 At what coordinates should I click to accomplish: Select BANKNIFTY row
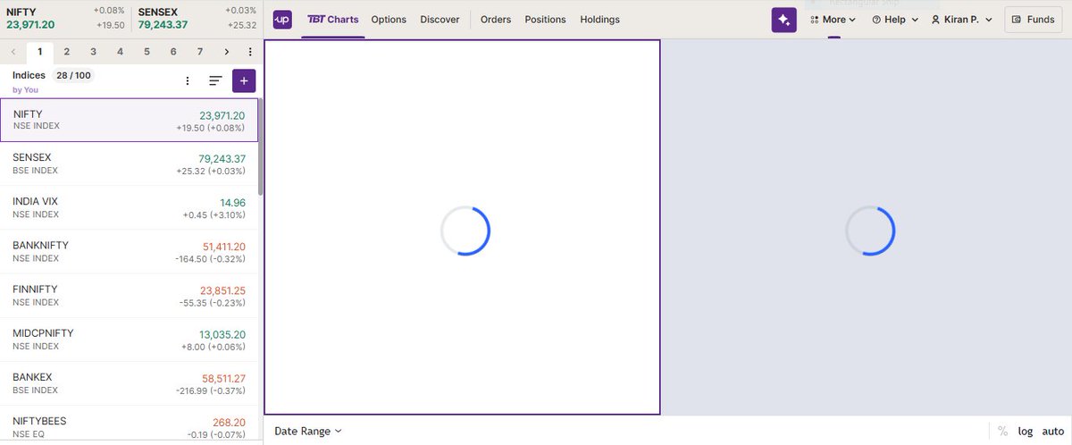tap(130, 251)
